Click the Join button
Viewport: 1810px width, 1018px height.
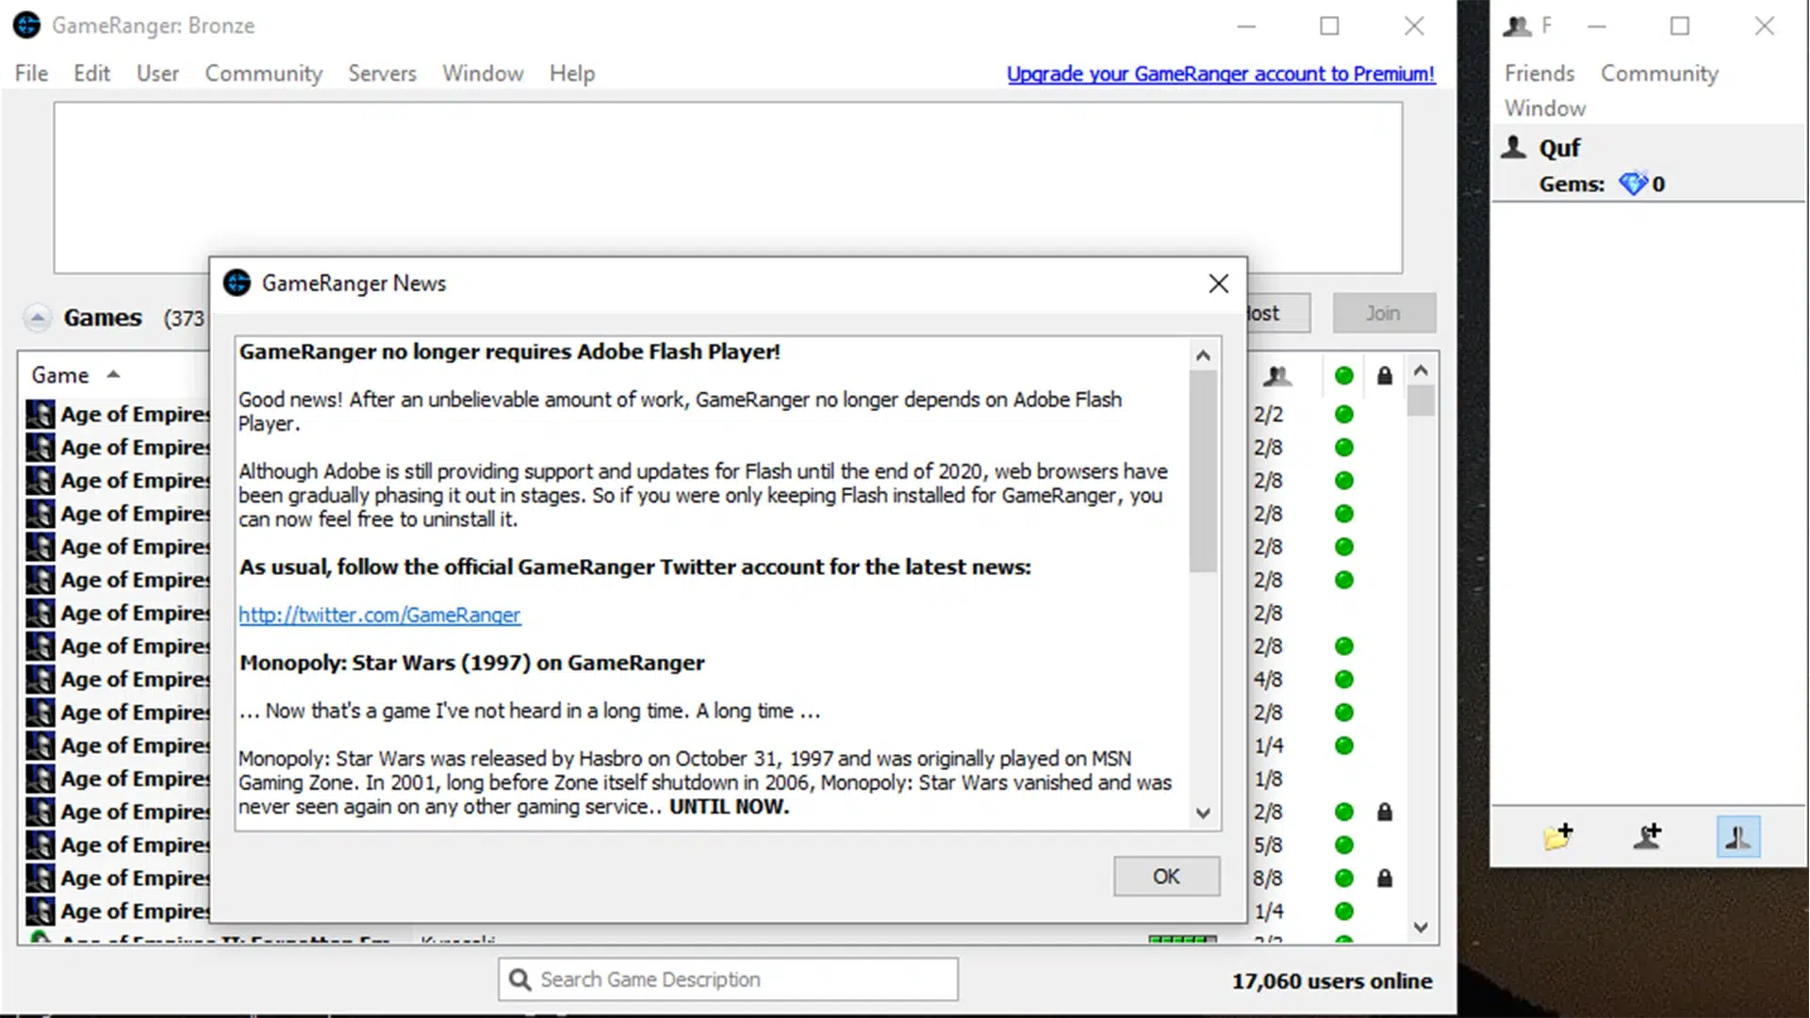1384,313
